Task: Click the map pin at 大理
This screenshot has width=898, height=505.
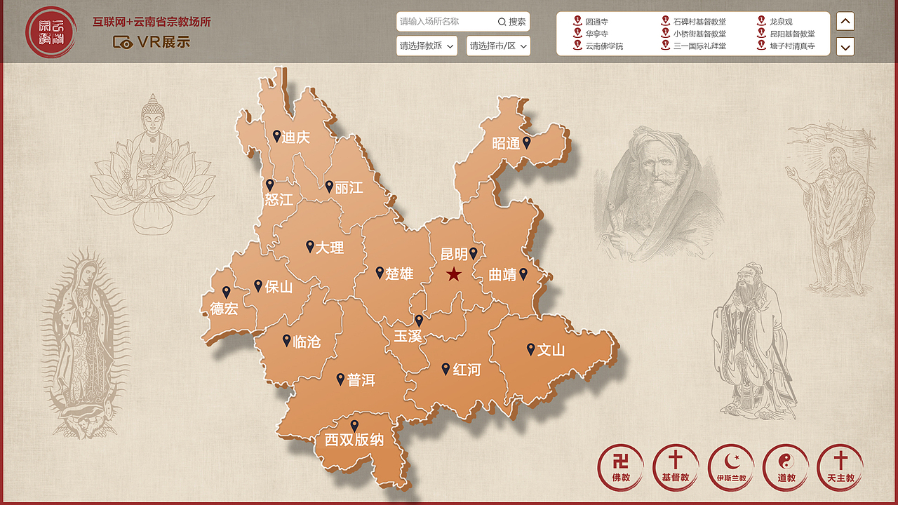Action: [x=309, y=246]
